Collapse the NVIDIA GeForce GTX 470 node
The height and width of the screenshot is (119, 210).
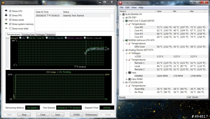[123, 40]
